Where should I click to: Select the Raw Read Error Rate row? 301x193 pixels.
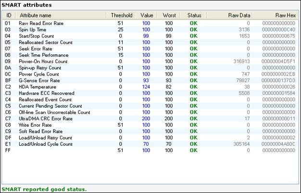(41, 23)
